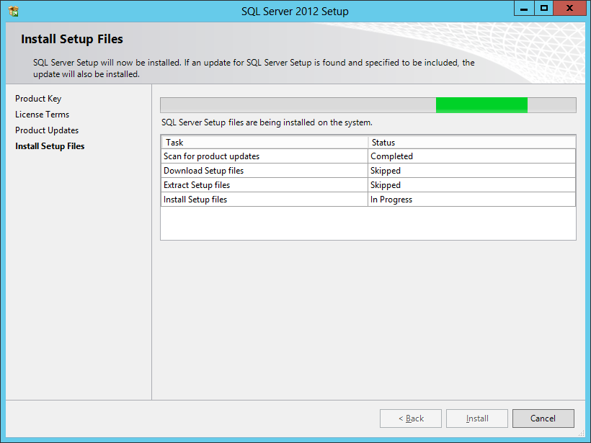This screenshot has height=443, width=591.
Task: Open the Product Updates step in the sidebar
Action: click(47, 130)
